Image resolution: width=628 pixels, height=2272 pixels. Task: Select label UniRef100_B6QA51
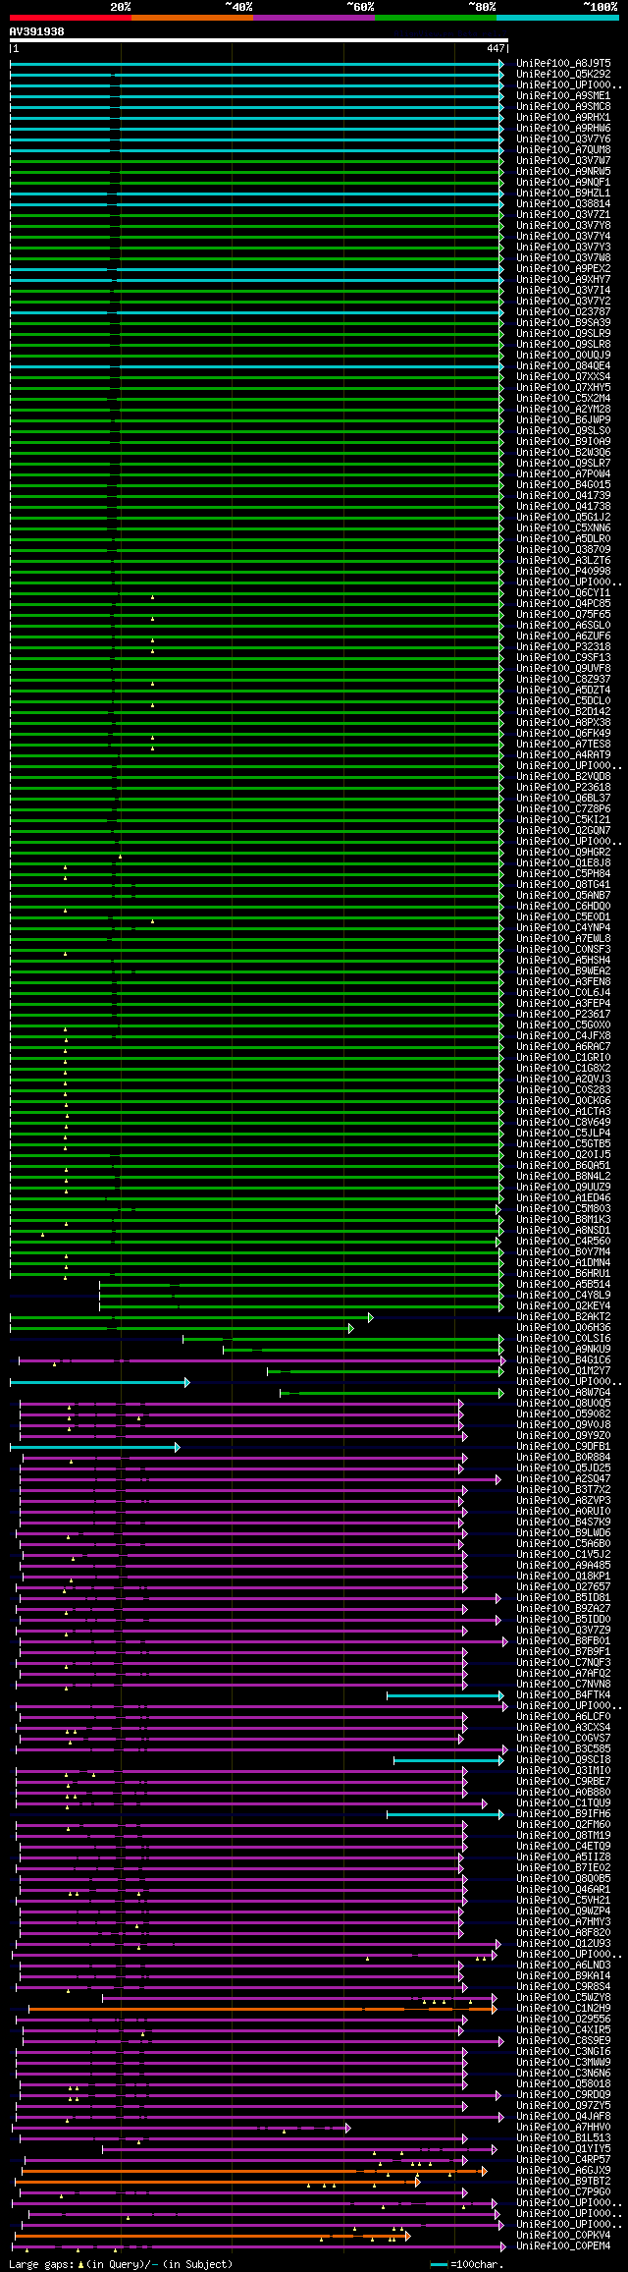pos(563,1165)
